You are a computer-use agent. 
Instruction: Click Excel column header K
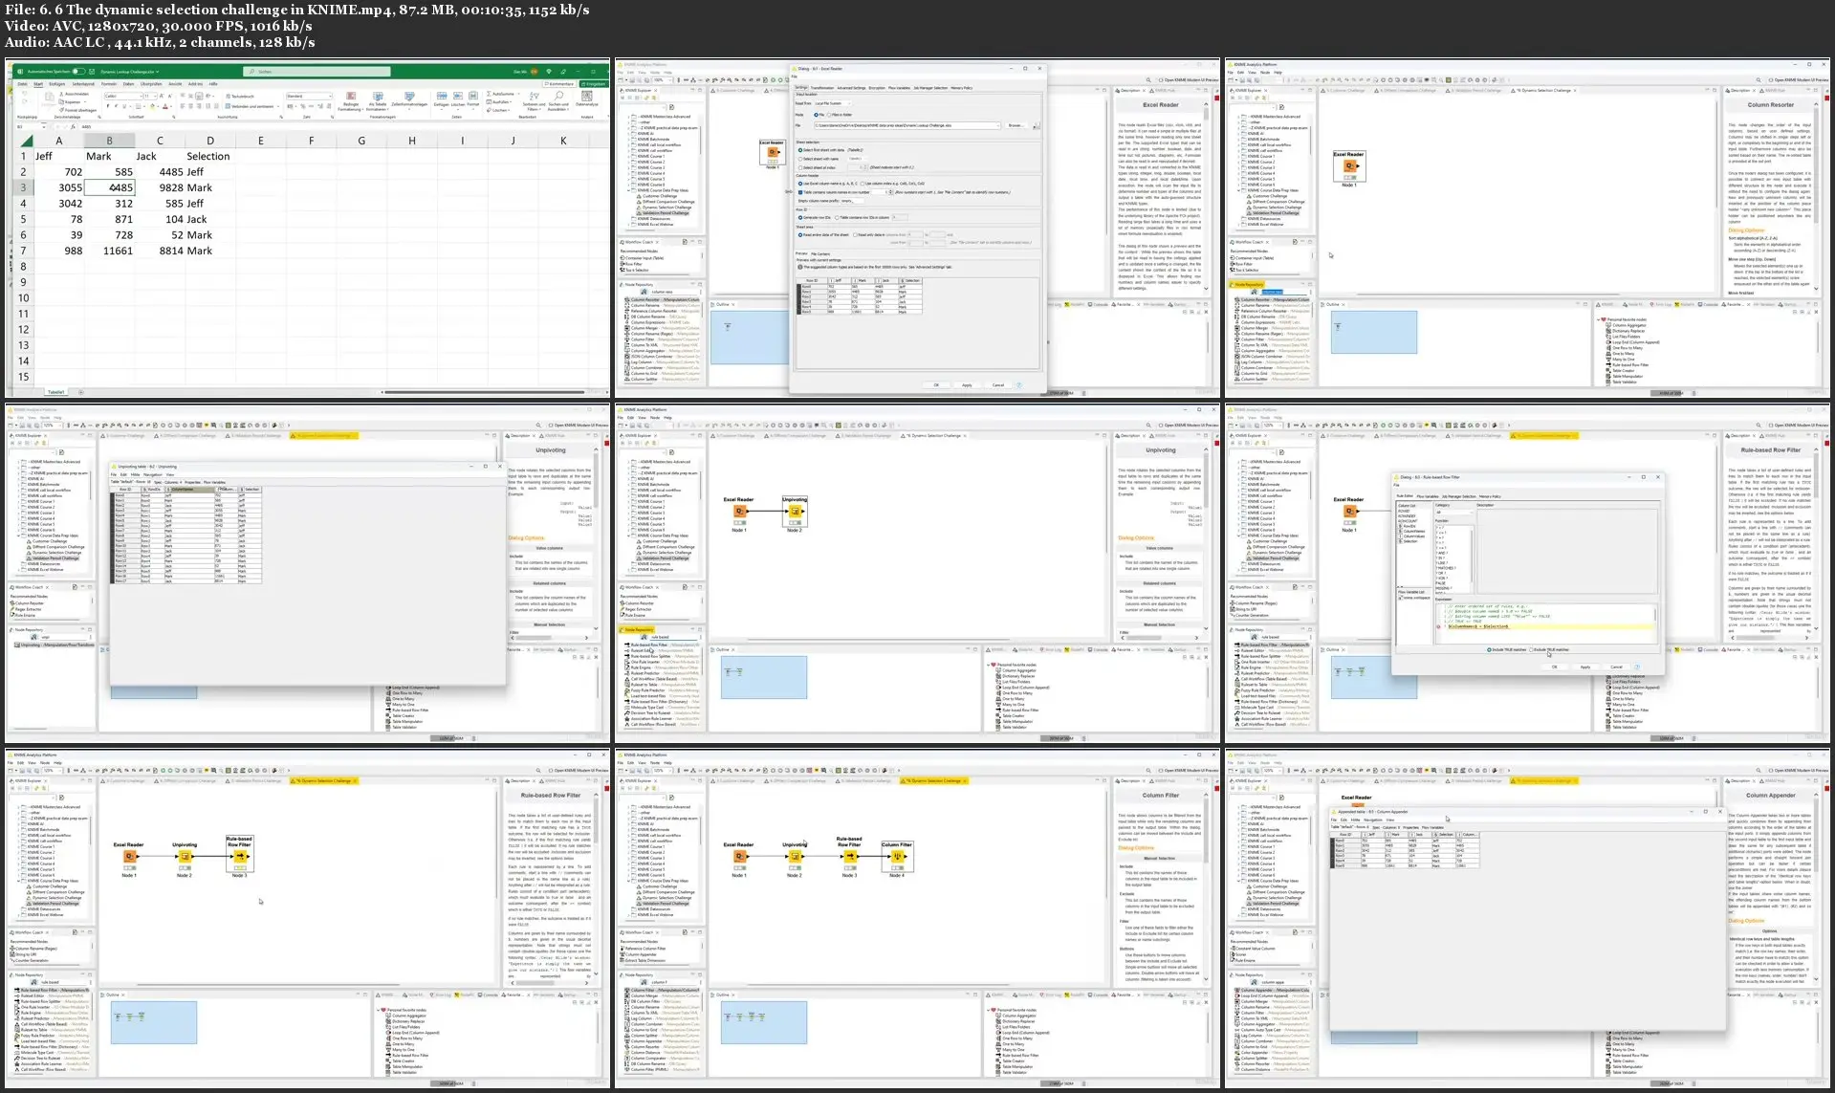click(563, 141)
